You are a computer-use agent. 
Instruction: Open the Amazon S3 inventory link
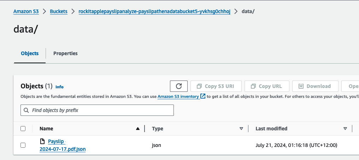pos(178,96)
